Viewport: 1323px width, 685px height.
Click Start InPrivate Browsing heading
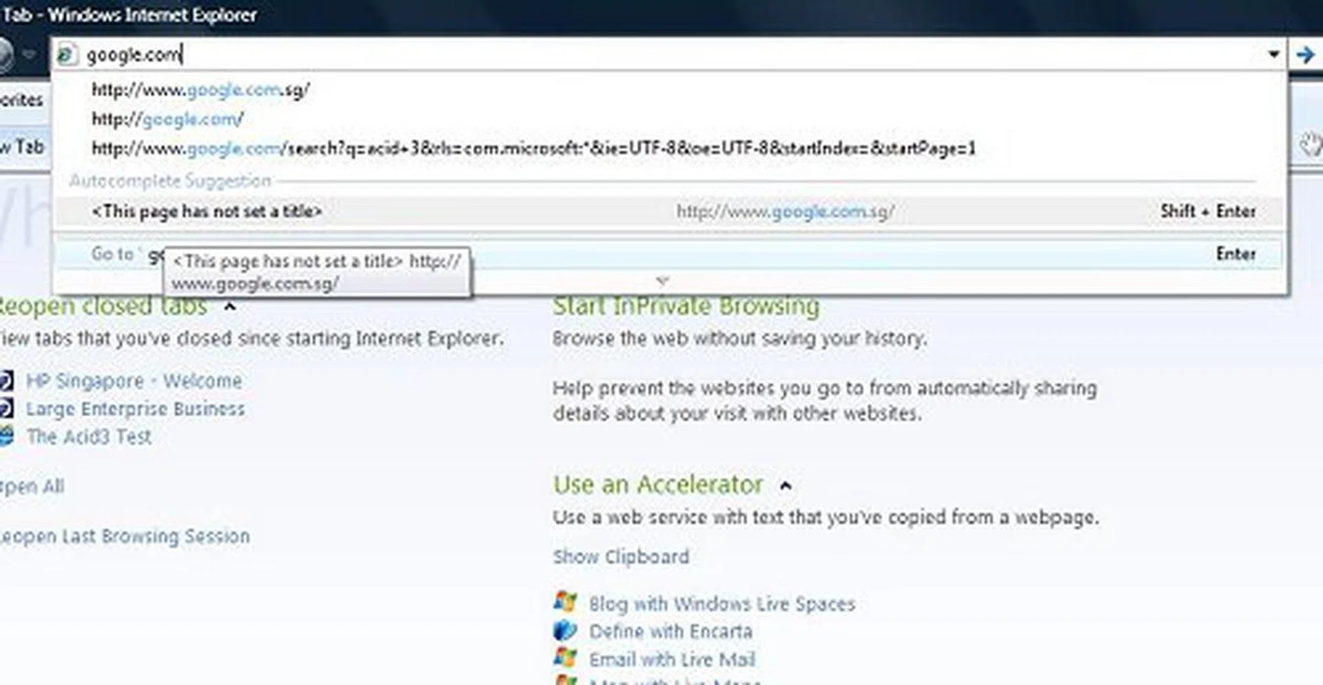686,306
